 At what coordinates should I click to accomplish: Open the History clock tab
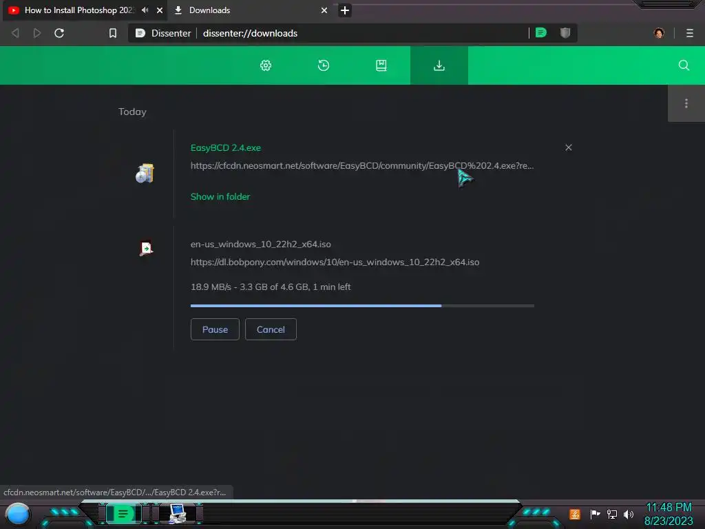[324, 65]
